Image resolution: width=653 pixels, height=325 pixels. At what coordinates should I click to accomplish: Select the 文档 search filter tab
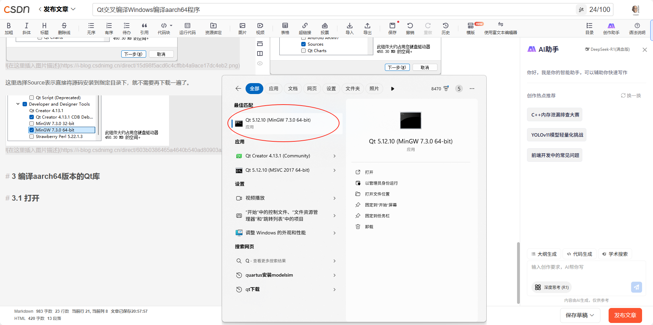(293, 89)
